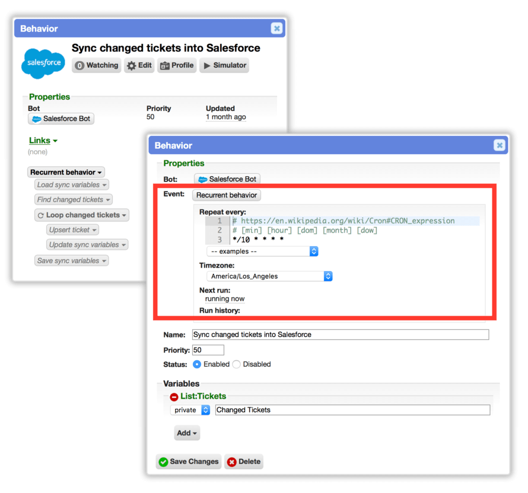Open Load sync variables action menu
The width and height of the screenshot is (528, 493).
point(72,185)
